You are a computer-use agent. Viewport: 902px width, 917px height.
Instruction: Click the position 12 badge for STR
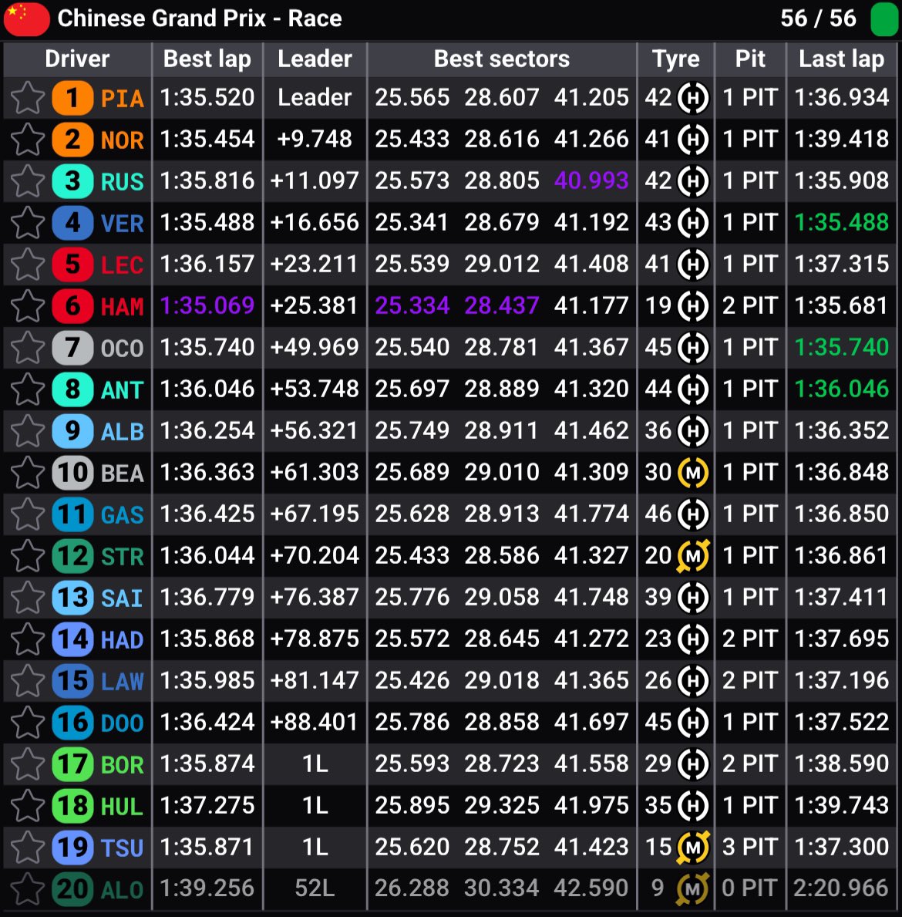coord(72,555)
